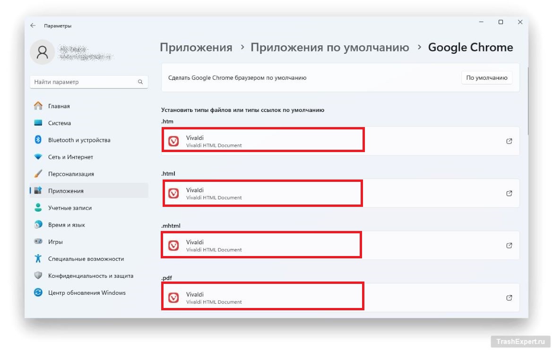553x350 pixels.
Task: Click the external link icon in the .htm row
Action: pos(509,141)
